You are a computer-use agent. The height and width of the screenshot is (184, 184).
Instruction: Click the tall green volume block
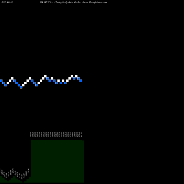(57, 161)
